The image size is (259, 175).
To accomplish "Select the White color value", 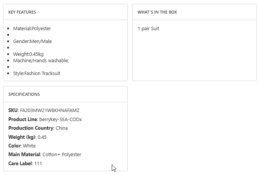I will pos(29,146).
